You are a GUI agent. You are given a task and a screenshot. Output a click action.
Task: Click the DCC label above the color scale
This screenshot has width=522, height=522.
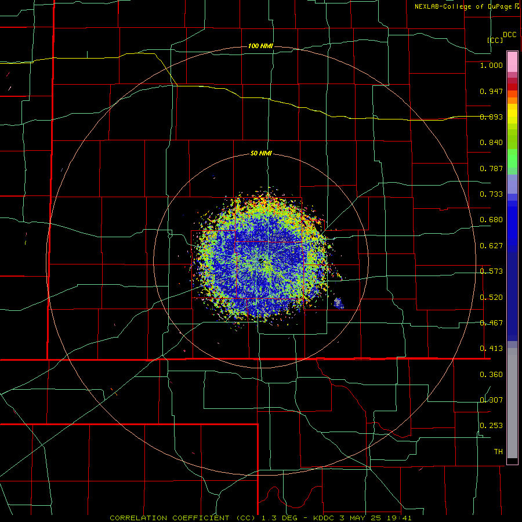coord(509,35)
